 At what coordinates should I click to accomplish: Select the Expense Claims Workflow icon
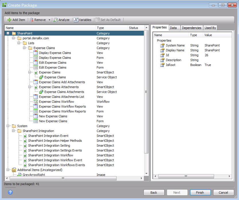pyautogui.click(x=36, y=102)
